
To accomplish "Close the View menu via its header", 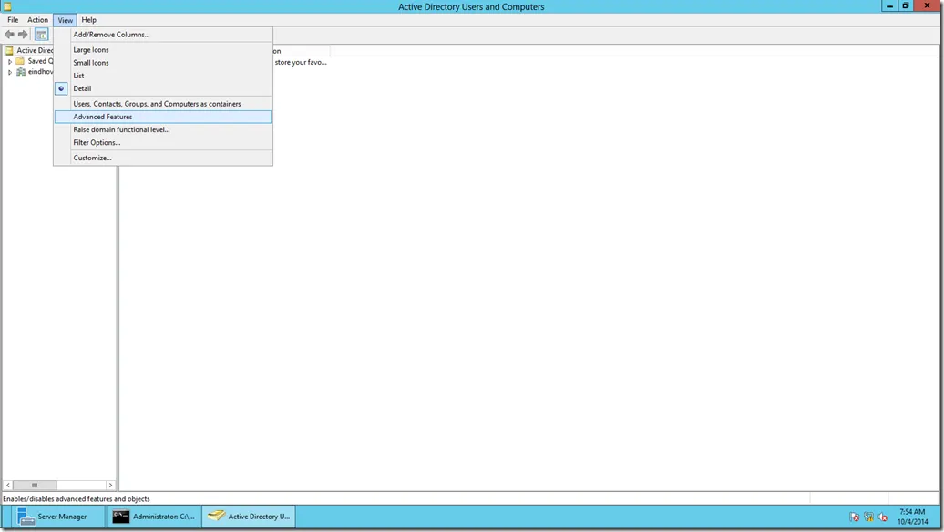I will pyautogui.click(x=65, y=20).
